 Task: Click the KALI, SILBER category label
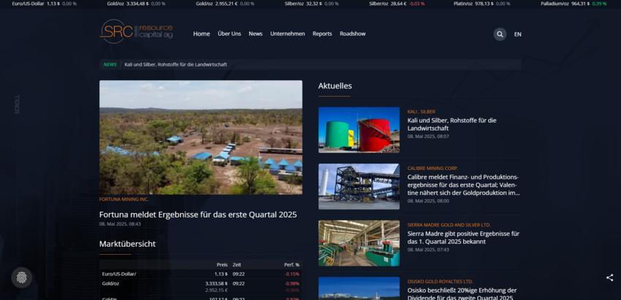tap(422, 112)
